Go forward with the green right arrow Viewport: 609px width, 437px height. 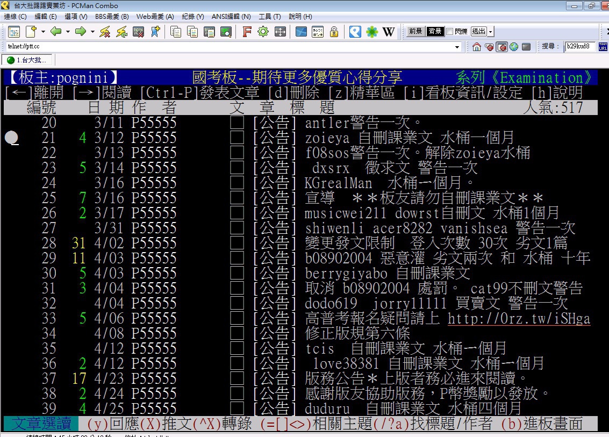[81, 32]
